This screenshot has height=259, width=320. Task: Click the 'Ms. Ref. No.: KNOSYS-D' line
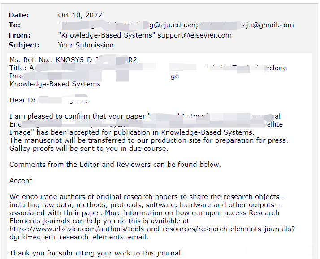[x=73, y=60]
